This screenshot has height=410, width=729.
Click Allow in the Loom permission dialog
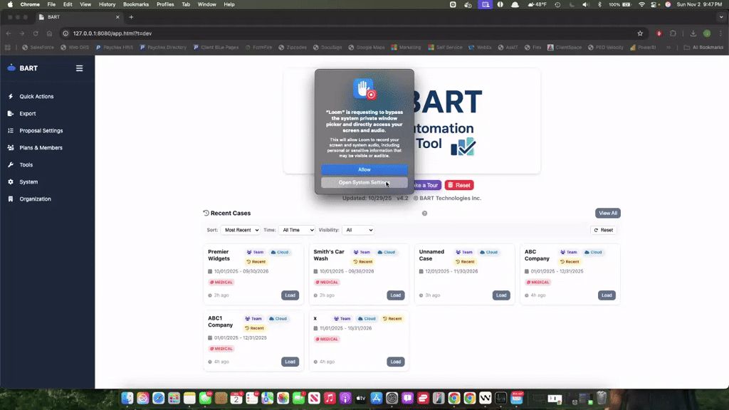coord(364,169)
